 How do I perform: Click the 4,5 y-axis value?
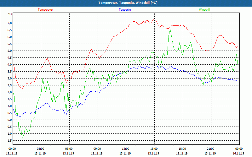pos(10,58)
